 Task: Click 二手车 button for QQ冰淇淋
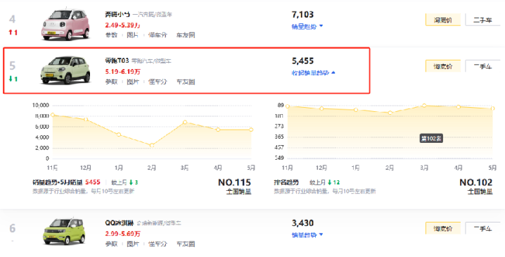pos(482,228)
